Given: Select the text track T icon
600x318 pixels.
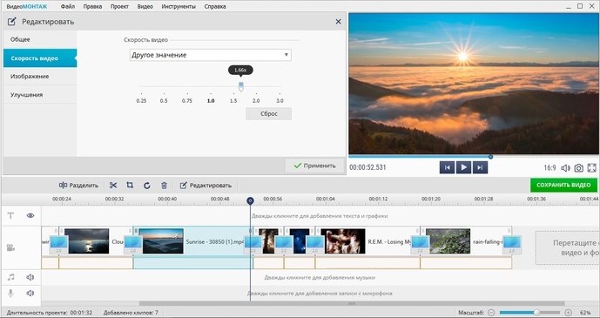Looking at the screenshot, I should pos(10,215).
